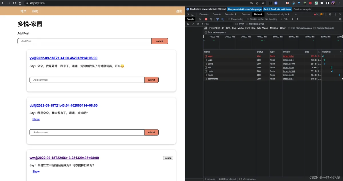Click Switch DevTools to Chinese
The image size is (343, 181).
coord(277,9)
